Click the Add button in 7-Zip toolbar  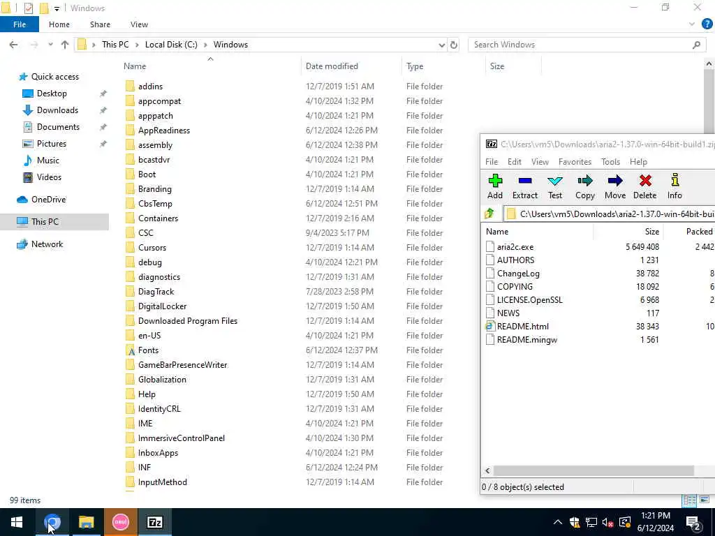495,187
